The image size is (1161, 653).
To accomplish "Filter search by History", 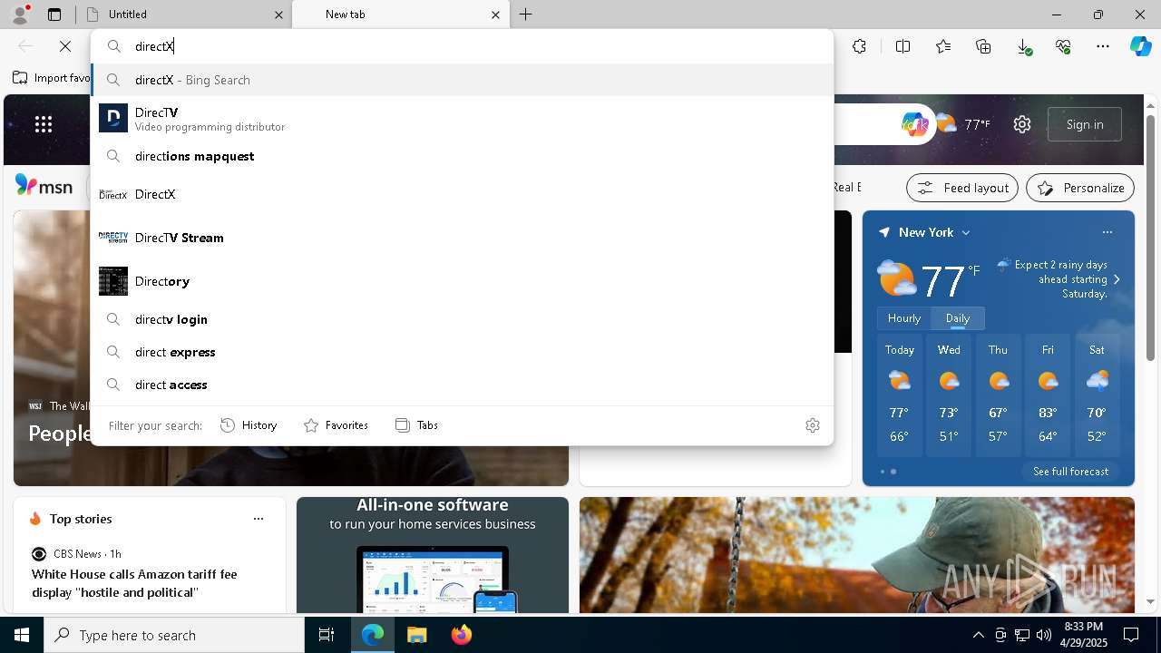I will [249, 425].
